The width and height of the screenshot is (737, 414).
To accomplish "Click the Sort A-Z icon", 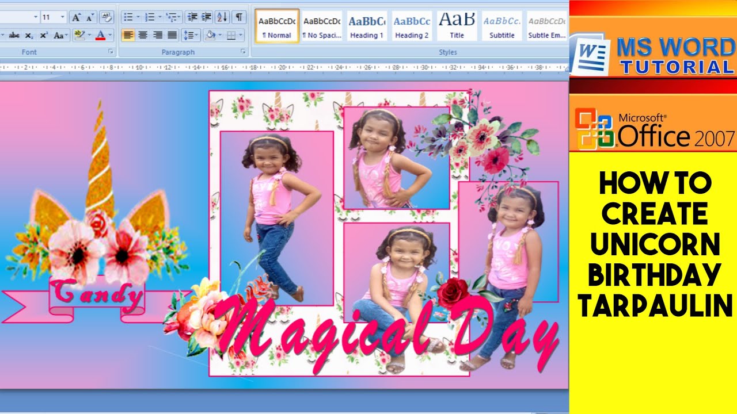I will [x=222, y=17].
